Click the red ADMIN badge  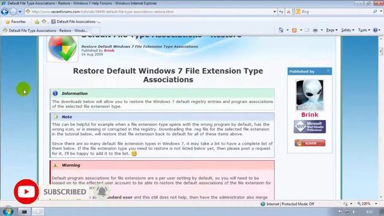pos(310,143)
